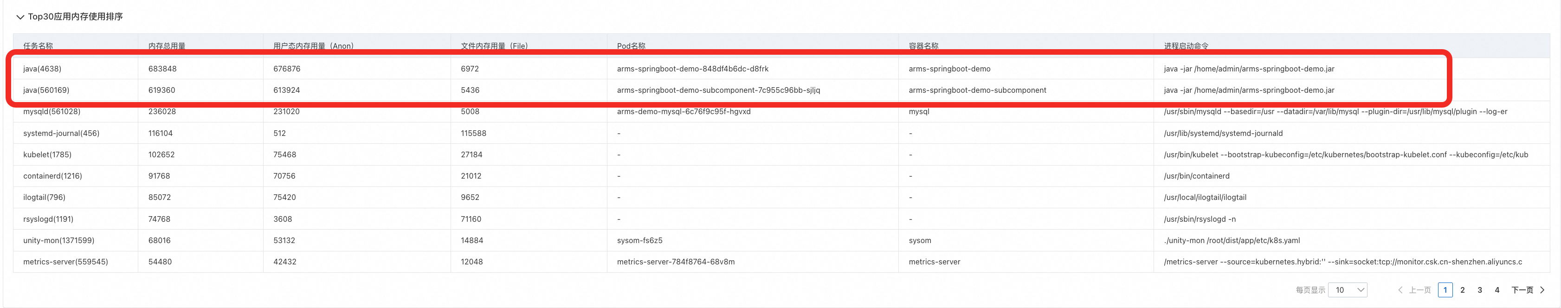Click container name mysql
This screenshot has height=308, width=1561.
(x=919, y=112)
